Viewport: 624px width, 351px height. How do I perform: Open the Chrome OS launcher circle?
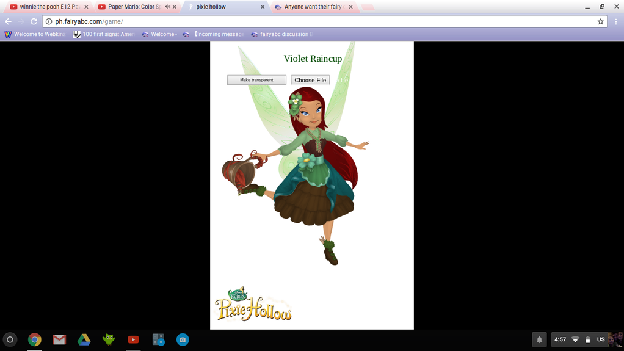(x=10, y=339)
